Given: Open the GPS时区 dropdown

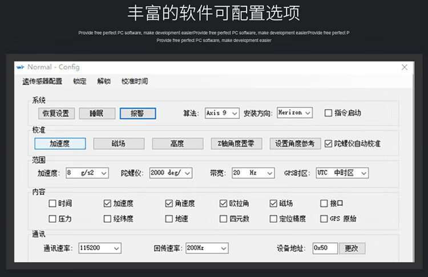Looking at the screenshot, I should click(x=342, y=173).
